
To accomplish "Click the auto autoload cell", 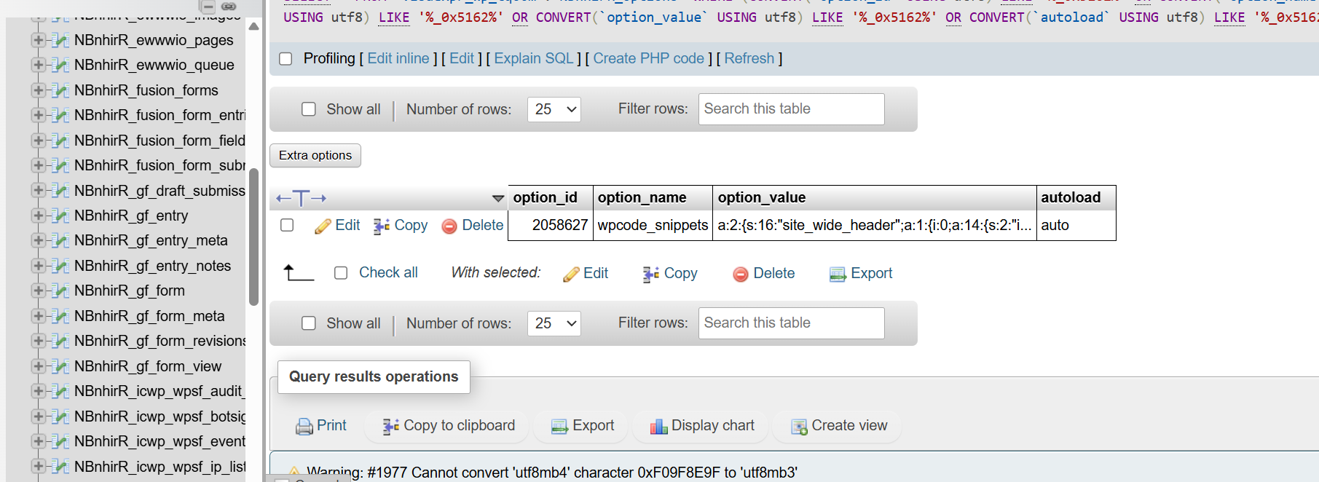I will point(1076,225).
